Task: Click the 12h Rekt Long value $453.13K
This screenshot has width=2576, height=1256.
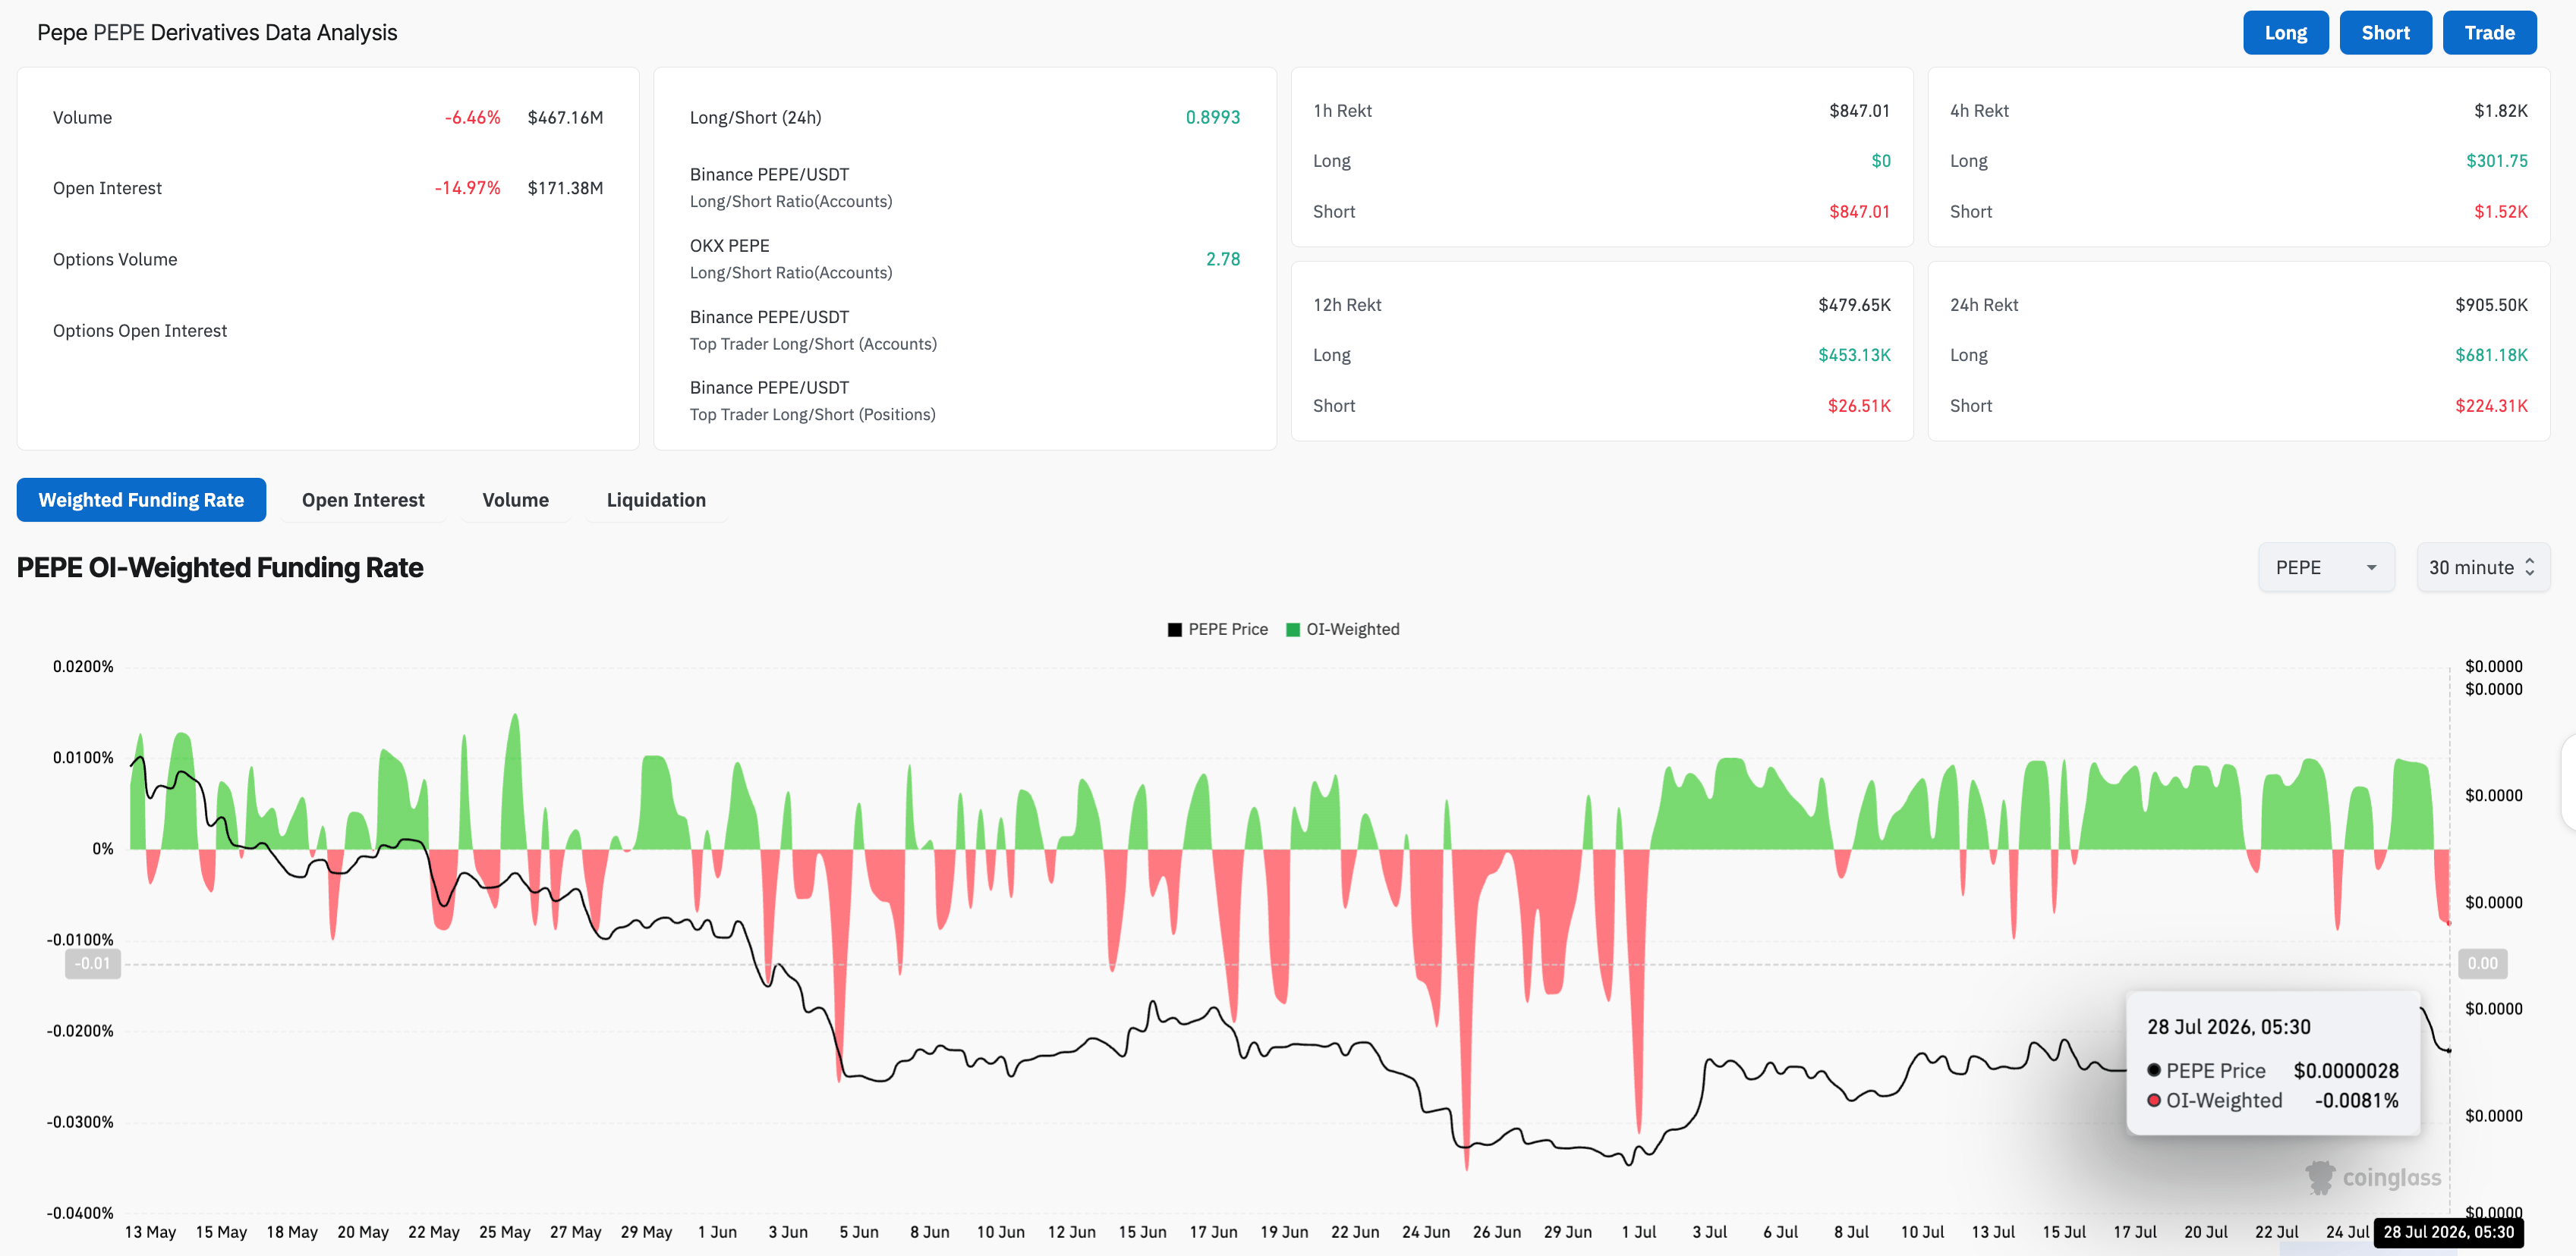Action: [1854, 355]
